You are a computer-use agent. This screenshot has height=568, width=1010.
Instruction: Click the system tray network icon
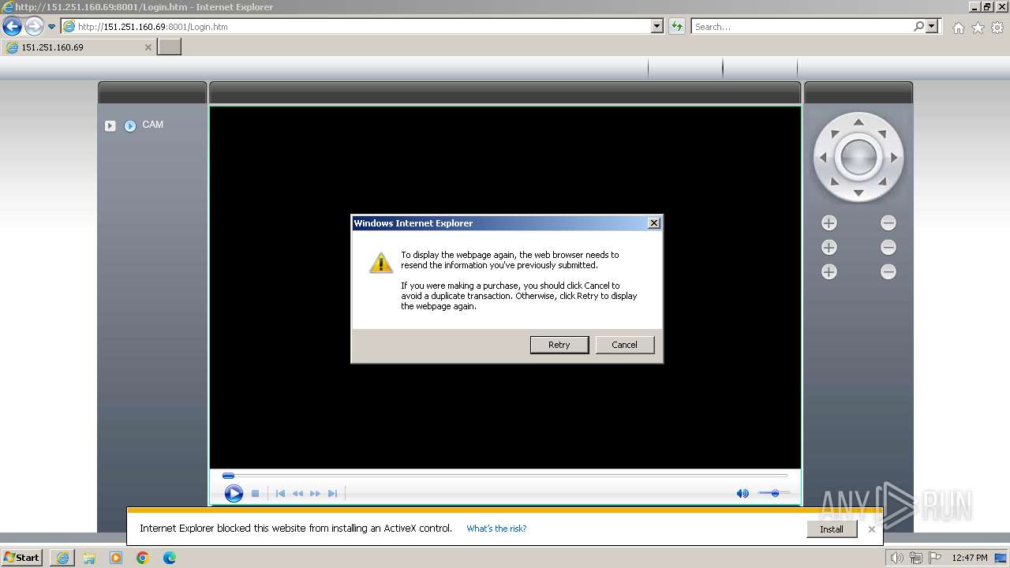[x=916, y=558]
